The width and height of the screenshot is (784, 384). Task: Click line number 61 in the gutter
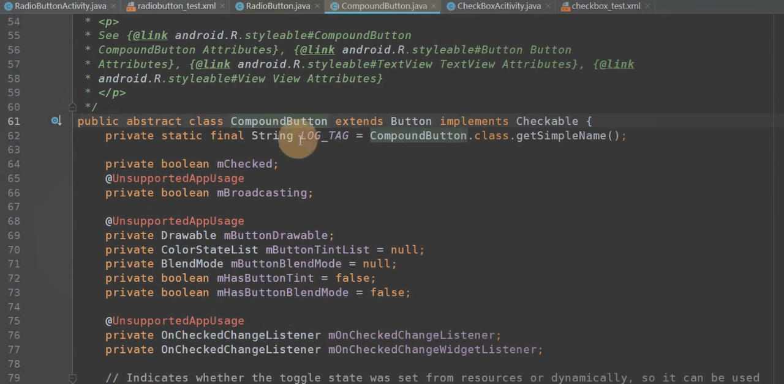click(x=13, y=121)
